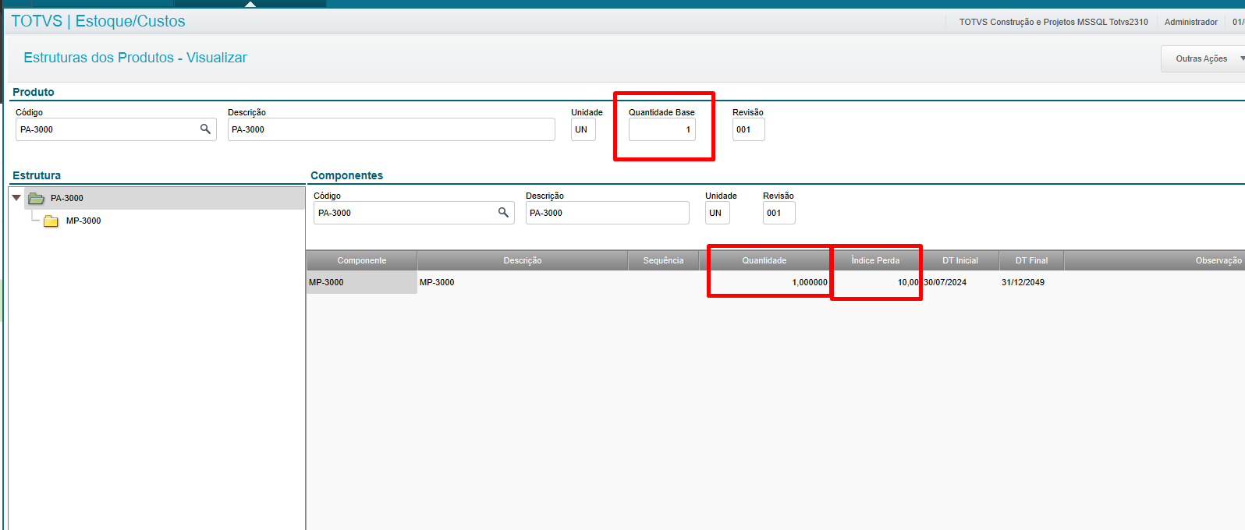
Task: Click the yellow folder icon next to MP-3000
Action: click(x=51, y=221)
